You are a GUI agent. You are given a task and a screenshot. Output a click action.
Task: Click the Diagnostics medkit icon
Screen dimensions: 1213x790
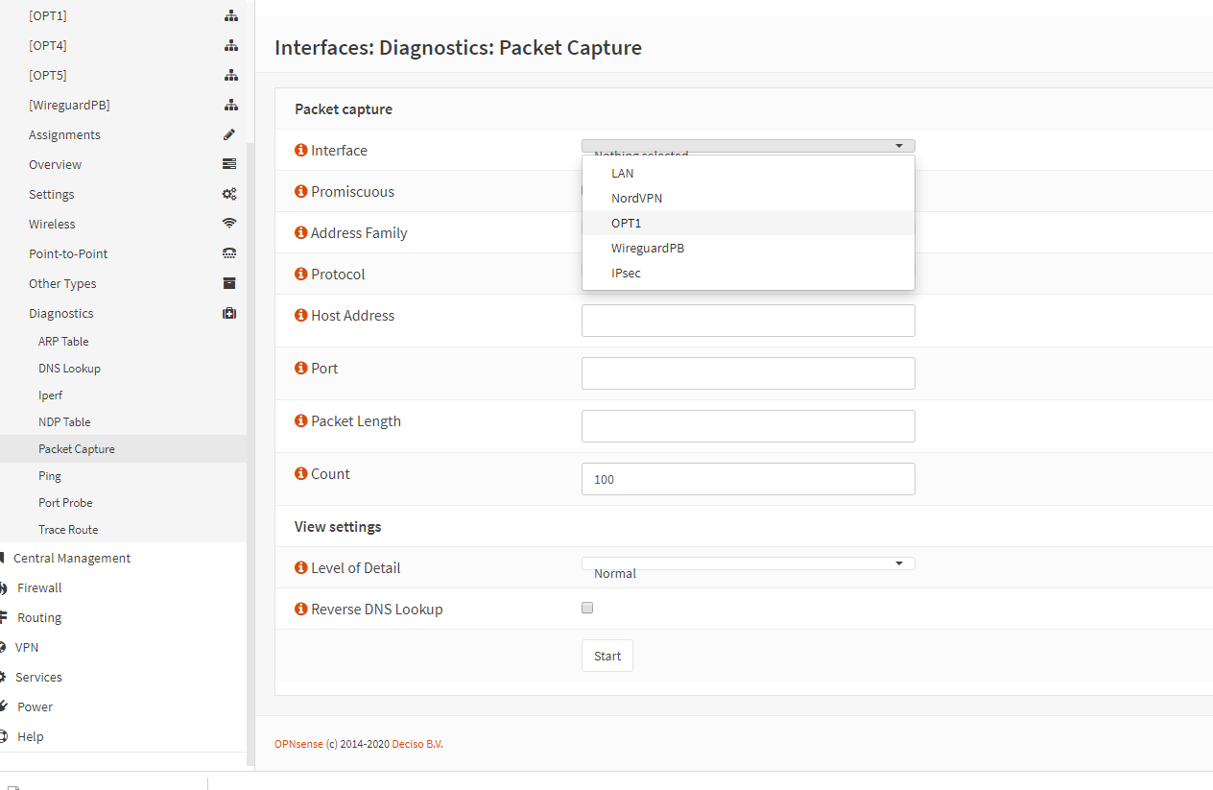pos(229,313)
